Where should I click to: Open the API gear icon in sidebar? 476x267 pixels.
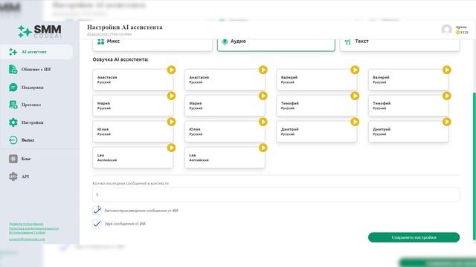point(13,177)
